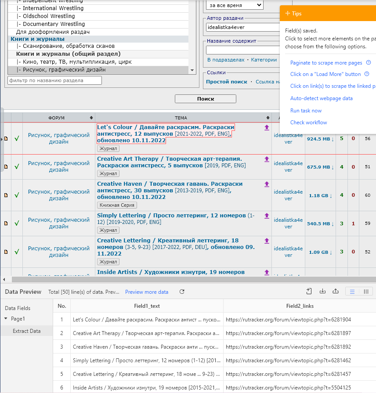376x393 pixels.
Task: Click the add field icon in Data Preview
Action: pos(309,291)
